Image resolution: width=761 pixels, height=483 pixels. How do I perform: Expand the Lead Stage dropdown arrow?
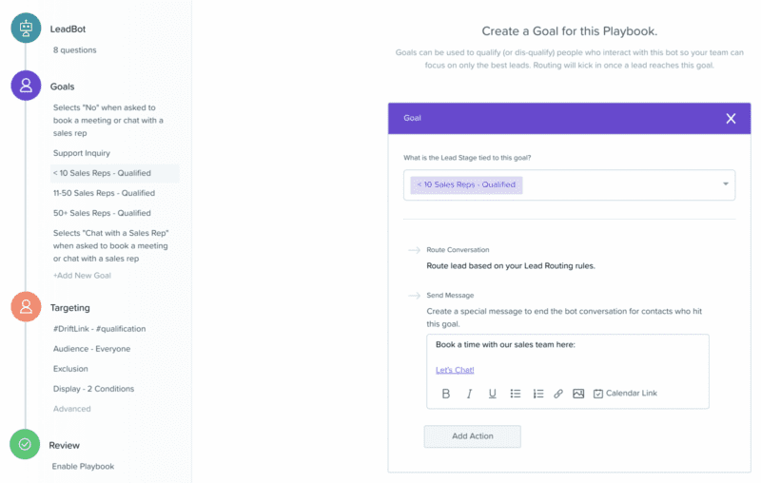tap(726, 184)
